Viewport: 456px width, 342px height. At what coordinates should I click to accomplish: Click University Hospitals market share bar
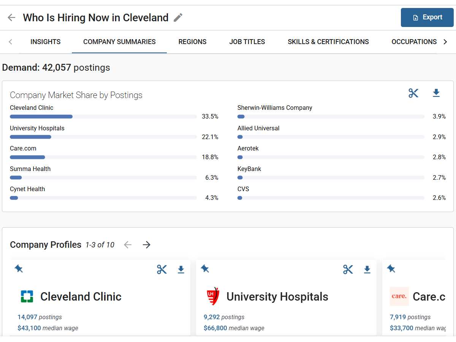pos(103,137)
